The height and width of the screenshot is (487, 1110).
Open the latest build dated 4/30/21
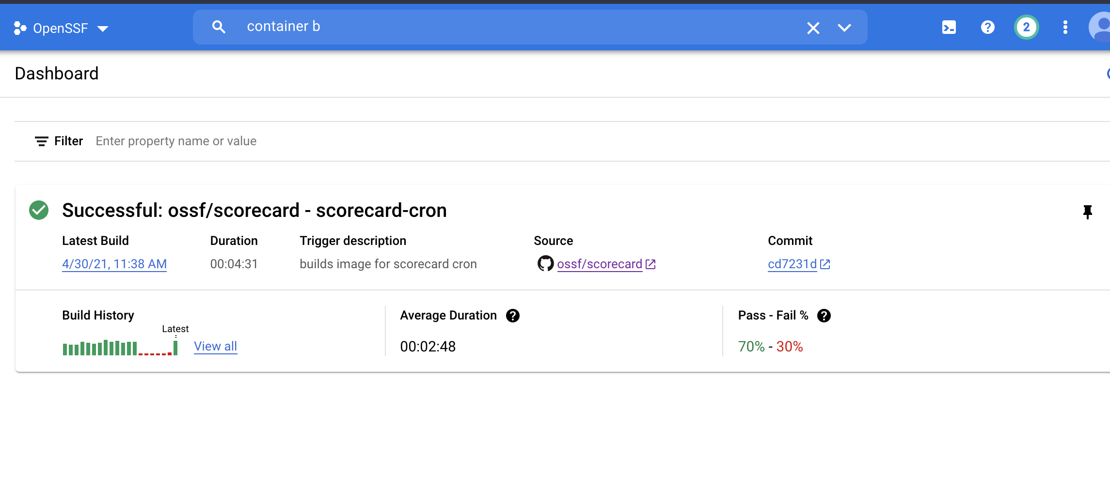[x=114, y=264]
